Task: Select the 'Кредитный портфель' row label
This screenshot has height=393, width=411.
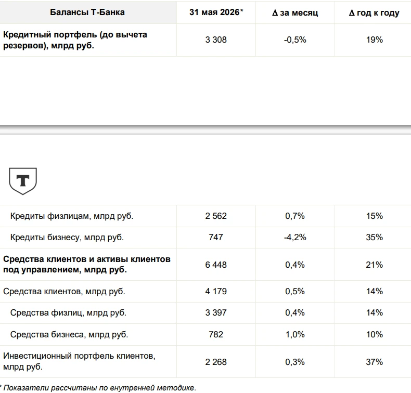Action: (x=75, y=40)
